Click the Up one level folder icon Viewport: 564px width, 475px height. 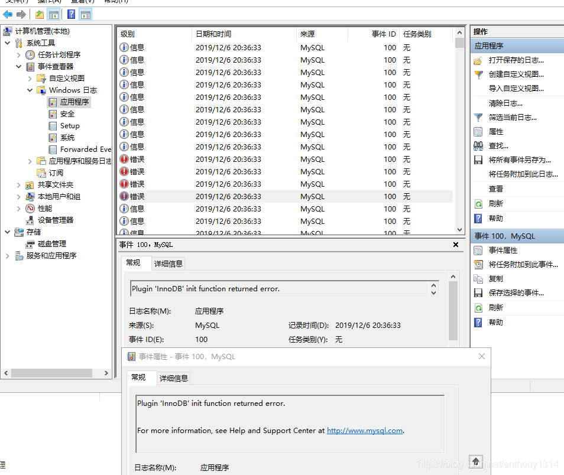[x=40, y=14]
